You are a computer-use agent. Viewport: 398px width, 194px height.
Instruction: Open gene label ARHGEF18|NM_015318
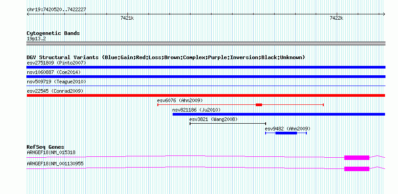(51, 152)
